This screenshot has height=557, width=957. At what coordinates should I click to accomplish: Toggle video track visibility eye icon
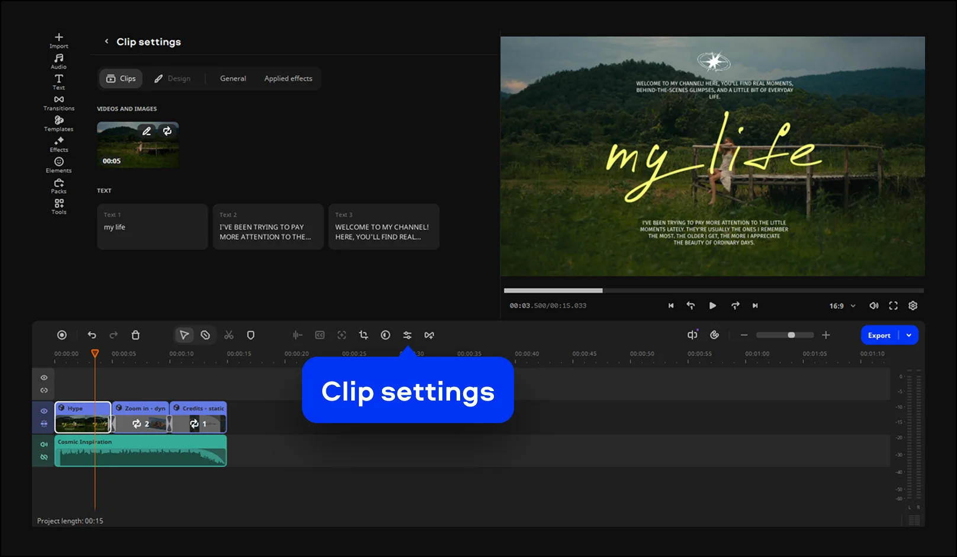[44, 411]
